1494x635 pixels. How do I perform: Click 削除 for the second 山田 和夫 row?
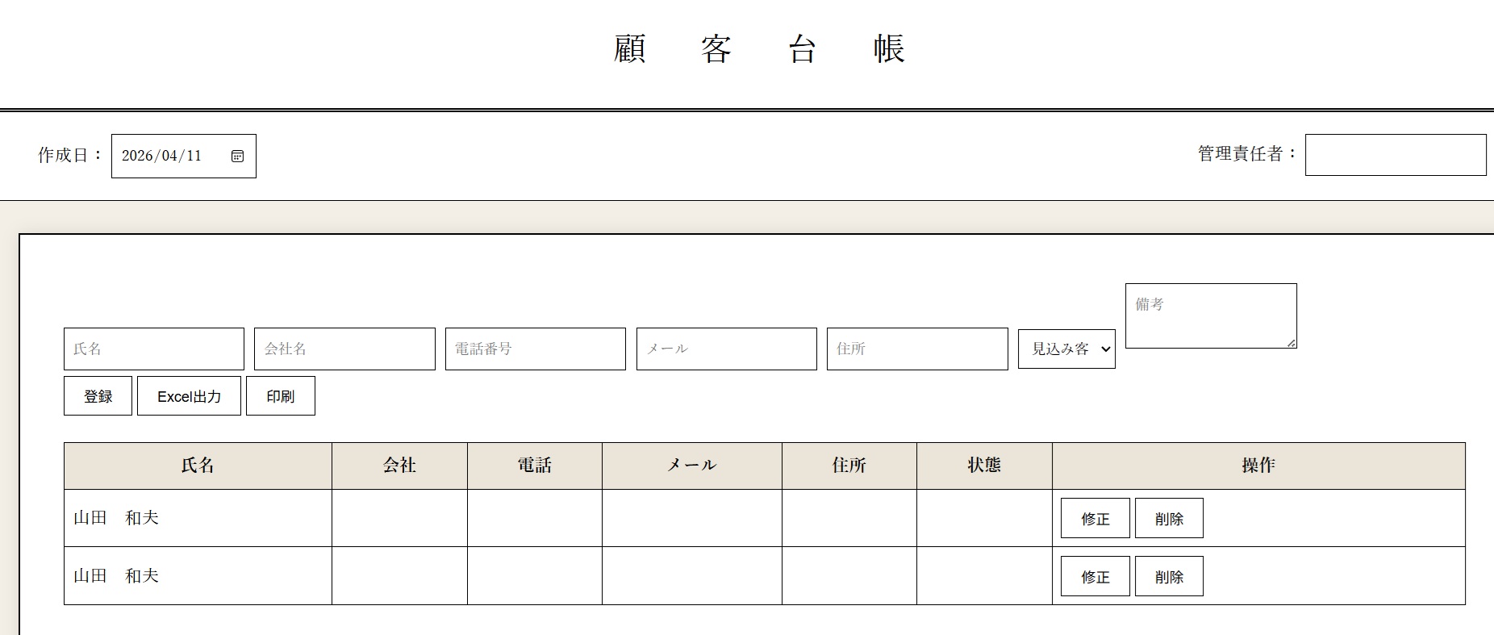pyautogui.click(x=1169, y=576)
